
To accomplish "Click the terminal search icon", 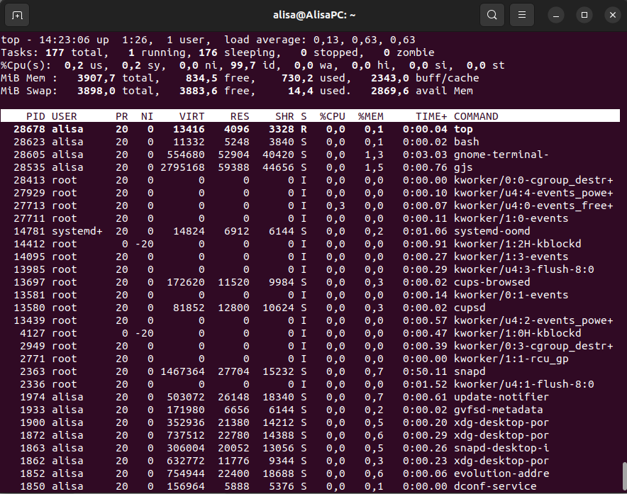I will click(492, 15).
